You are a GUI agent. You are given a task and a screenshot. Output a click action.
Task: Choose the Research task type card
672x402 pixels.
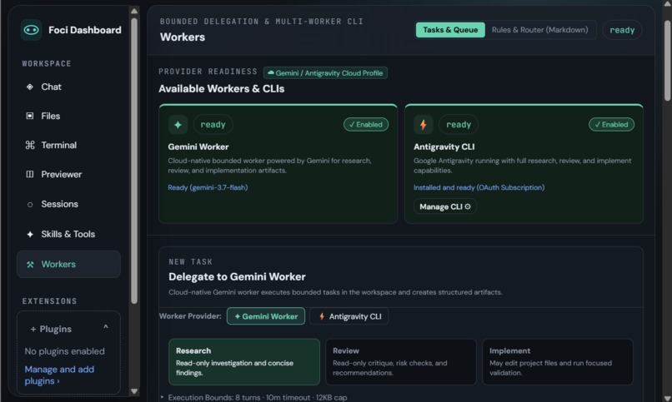(x=244, y=362)
